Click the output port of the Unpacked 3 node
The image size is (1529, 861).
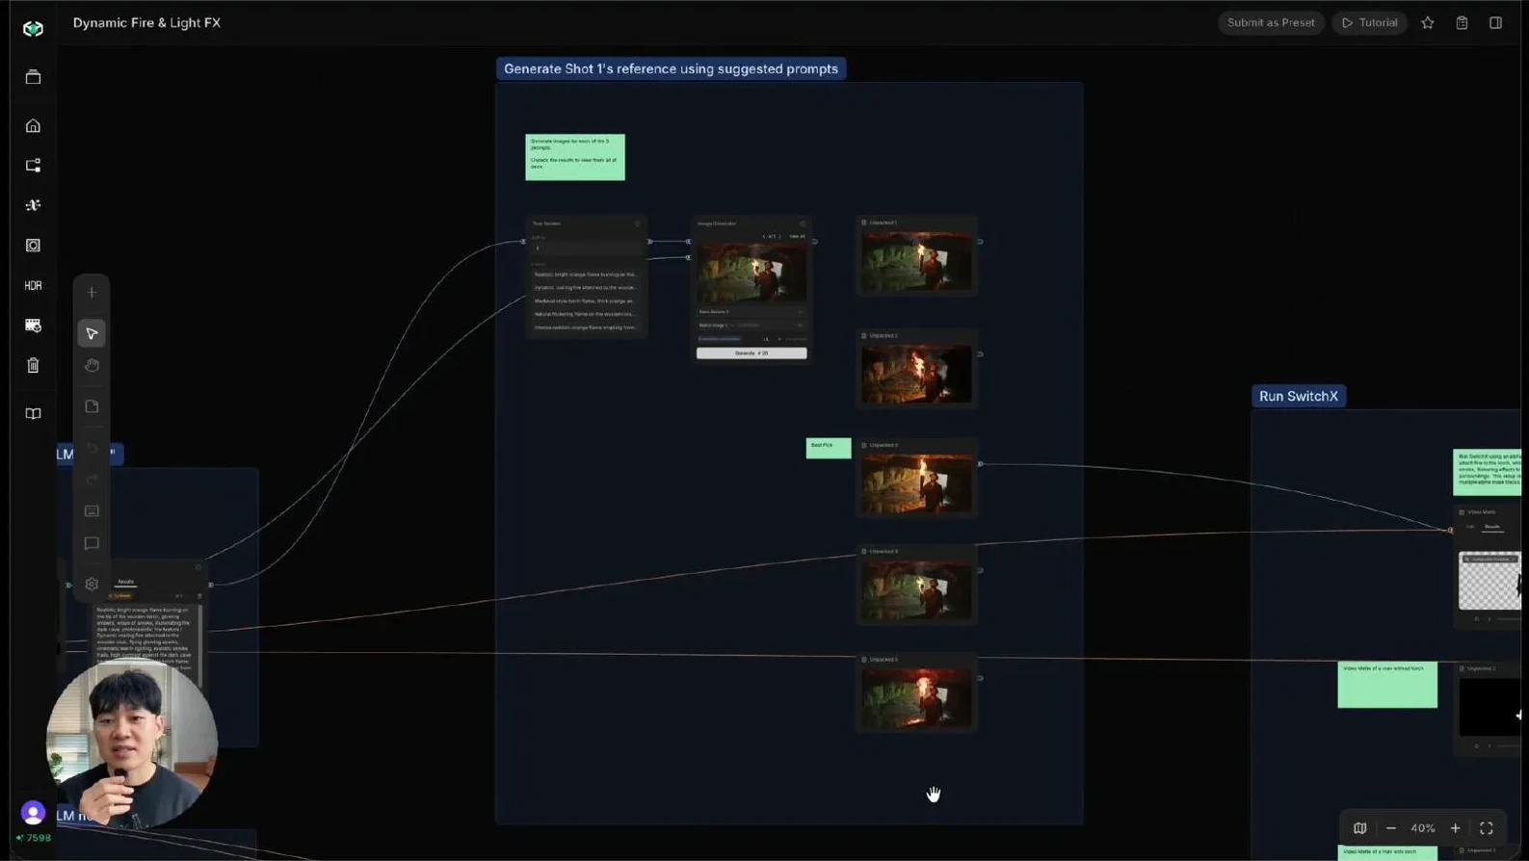[x=981, y=464]
